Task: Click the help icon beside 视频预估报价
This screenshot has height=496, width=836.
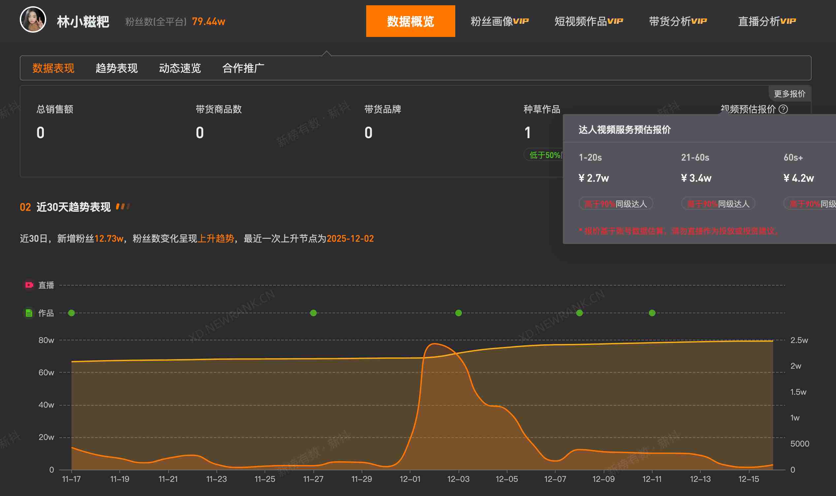Action: click(784, 109)
